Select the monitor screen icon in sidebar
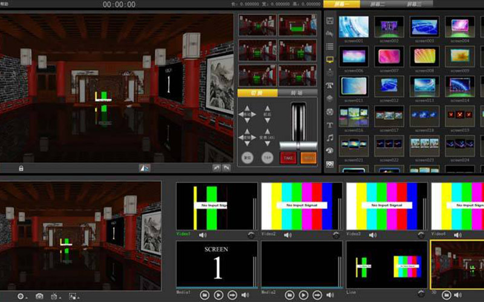 (x=330, y=60)
